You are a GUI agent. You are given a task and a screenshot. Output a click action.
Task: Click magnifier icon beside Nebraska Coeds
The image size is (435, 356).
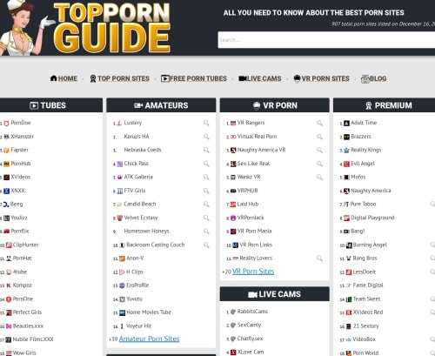(206, 150)
